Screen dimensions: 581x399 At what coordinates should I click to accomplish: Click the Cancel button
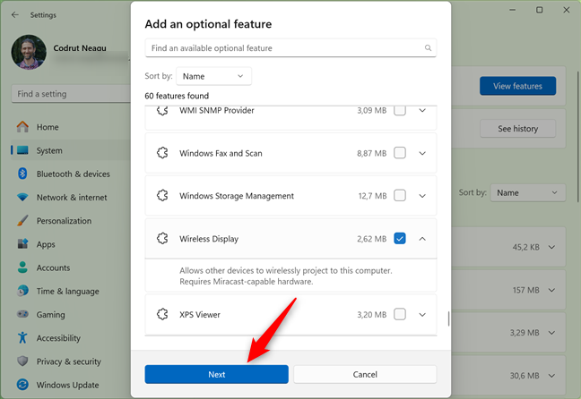coord(365,374)
